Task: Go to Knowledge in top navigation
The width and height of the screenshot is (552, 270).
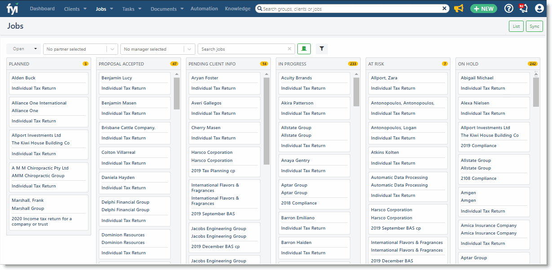Action: click(238, 9)
